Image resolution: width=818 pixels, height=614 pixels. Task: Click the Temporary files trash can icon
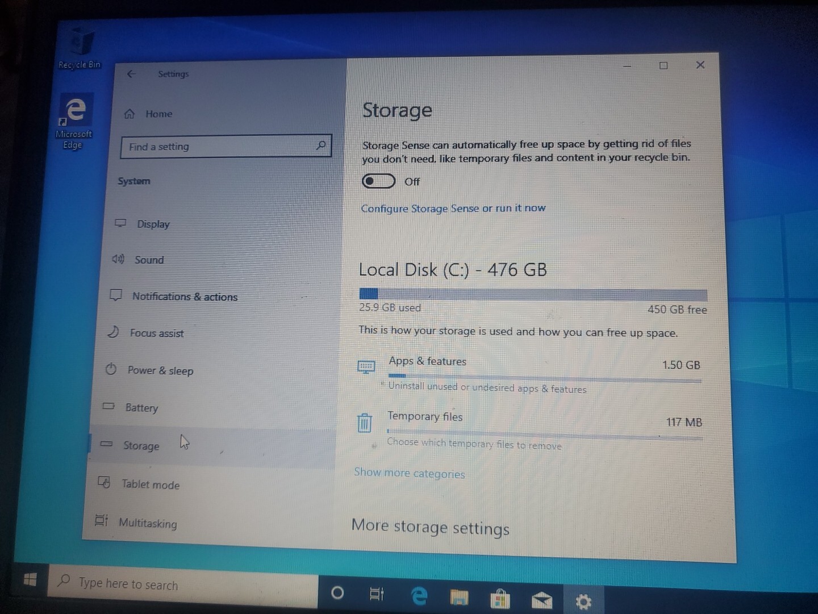click(x=364, y=422)
